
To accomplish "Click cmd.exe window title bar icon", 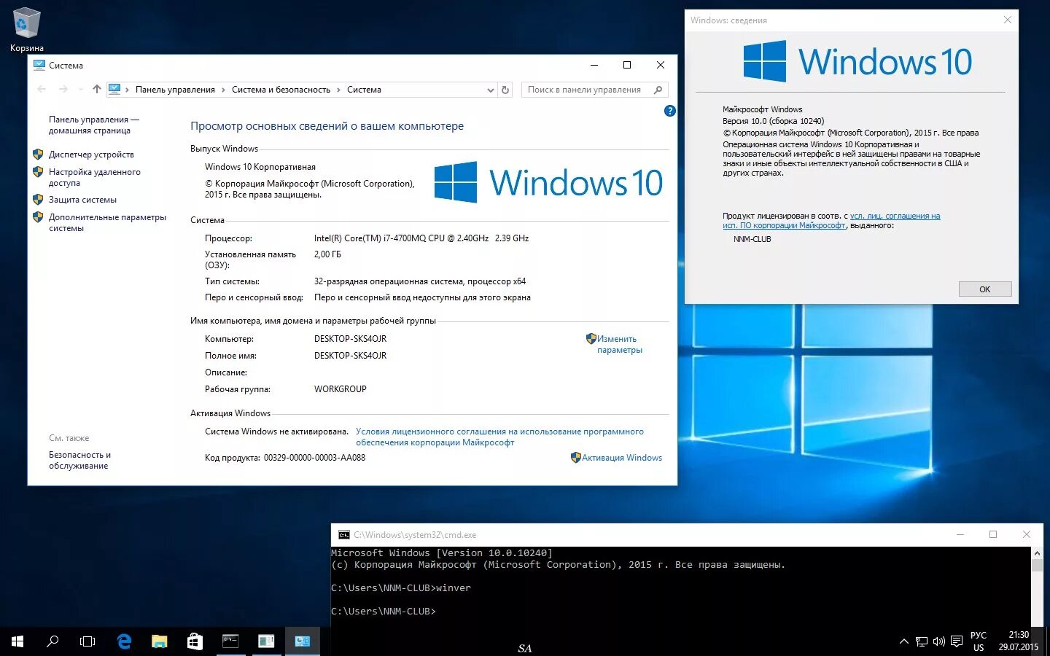I will pos(343,535).
